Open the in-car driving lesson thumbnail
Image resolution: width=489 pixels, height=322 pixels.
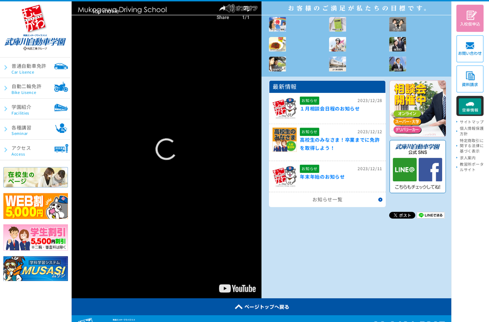pyautogui.click(x=278, y=64)
